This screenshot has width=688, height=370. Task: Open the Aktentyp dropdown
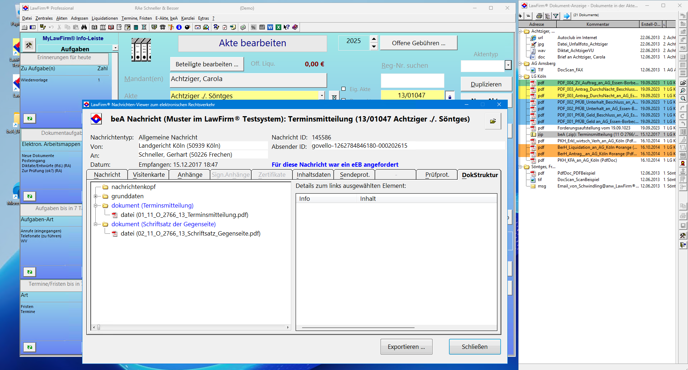point(508,65)
